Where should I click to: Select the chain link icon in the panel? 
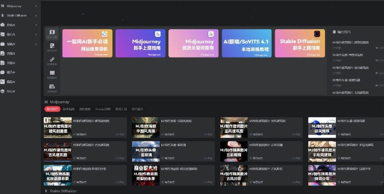point(52,60)
